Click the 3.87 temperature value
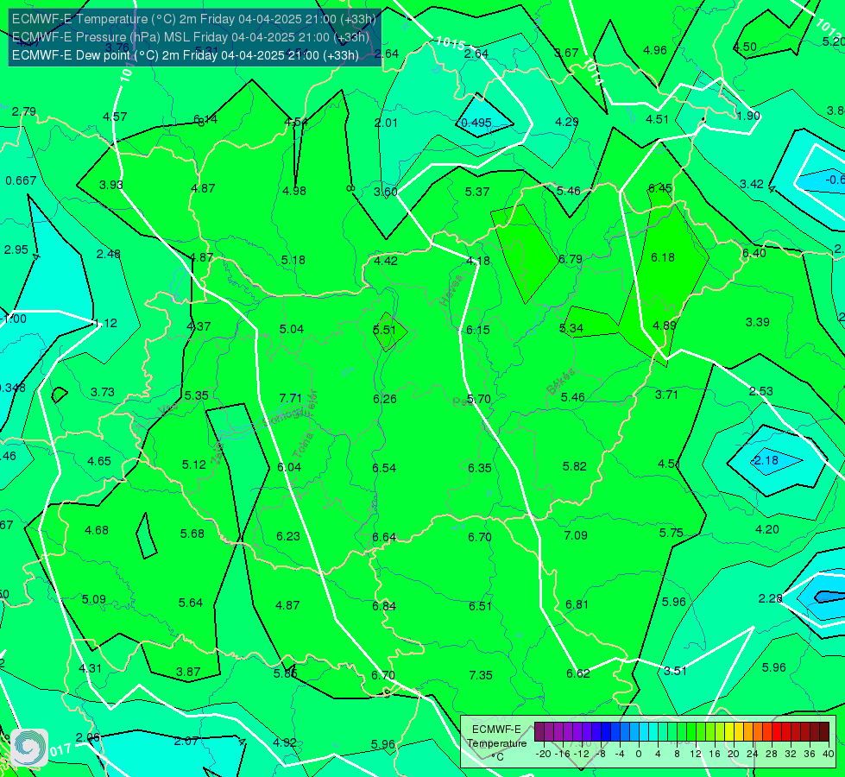This screenshot has height=777, width=845. pyautogui.click(x=188, y=672)
